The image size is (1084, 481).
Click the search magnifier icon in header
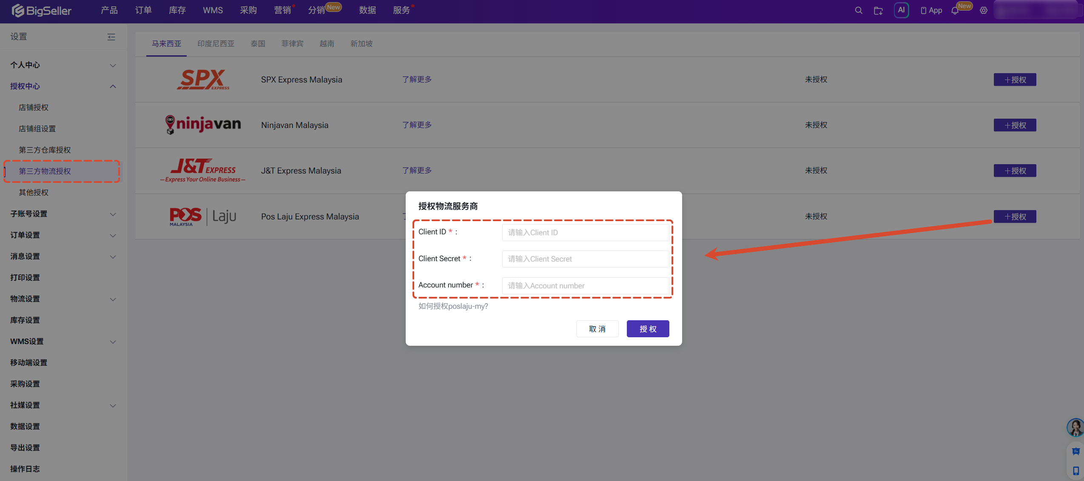[859, 10]
